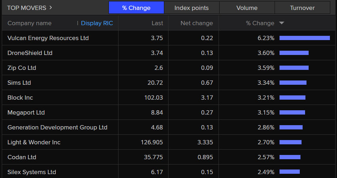Screen dimensions: 337x178
Task: Toggle Display RIC link
Action: (97, 23)
